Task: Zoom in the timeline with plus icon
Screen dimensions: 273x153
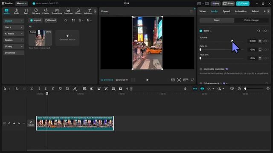Action: pyautogui.click(x=268, y=89)
